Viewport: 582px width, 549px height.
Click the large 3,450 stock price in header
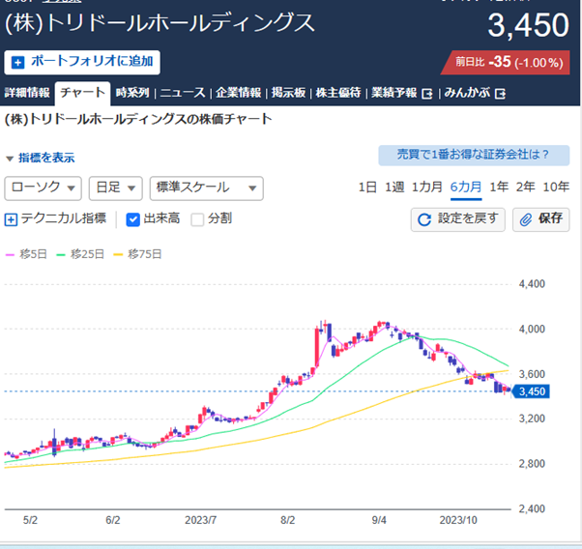coord(528,25)
